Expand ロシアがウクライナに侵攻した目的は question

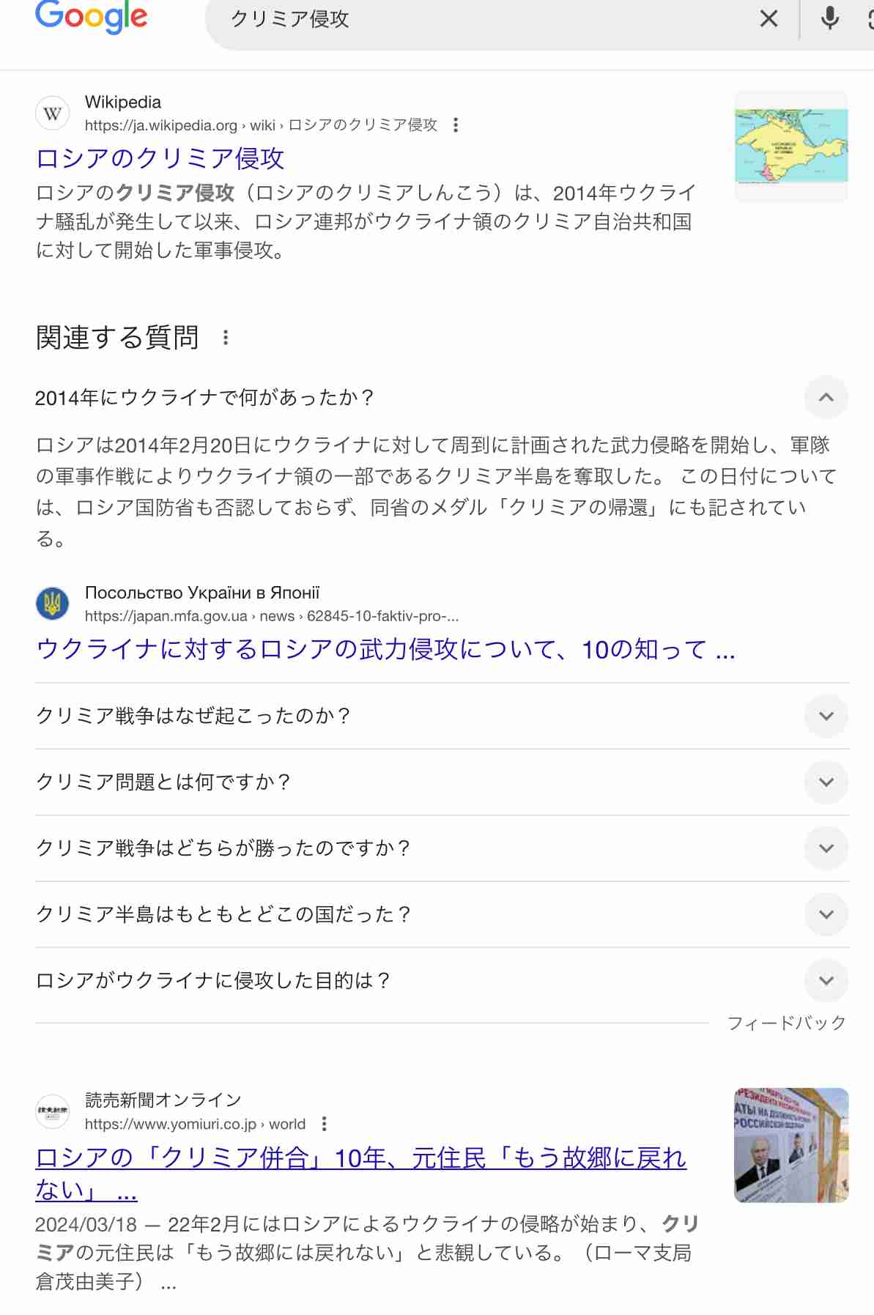(x=826, y=980)
